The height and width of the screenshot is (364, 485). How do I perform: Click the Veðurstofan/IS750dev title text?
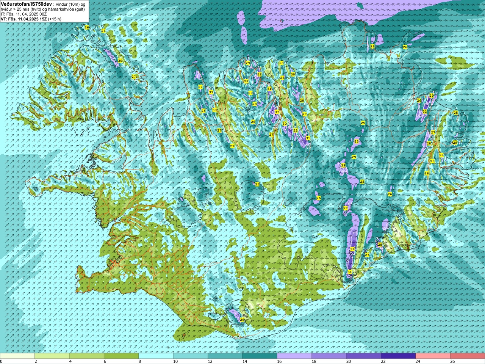(26, 3)
